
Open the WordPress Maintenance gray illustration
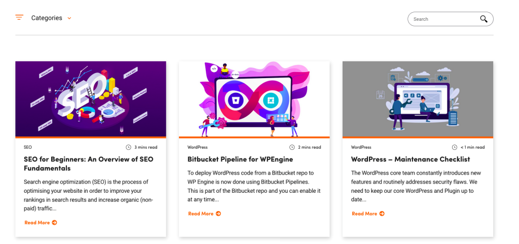[x=418, y=99]
